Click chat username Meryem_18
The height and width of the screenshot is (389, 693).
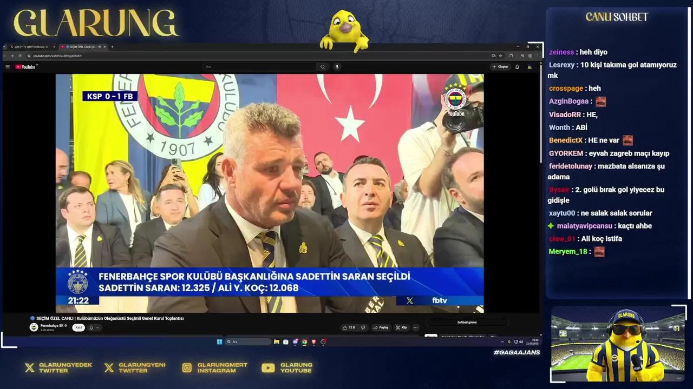568,252
